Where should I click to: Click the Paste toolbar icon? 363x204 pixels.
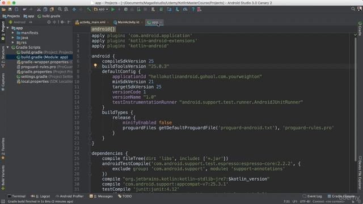[x=52, y=10]
